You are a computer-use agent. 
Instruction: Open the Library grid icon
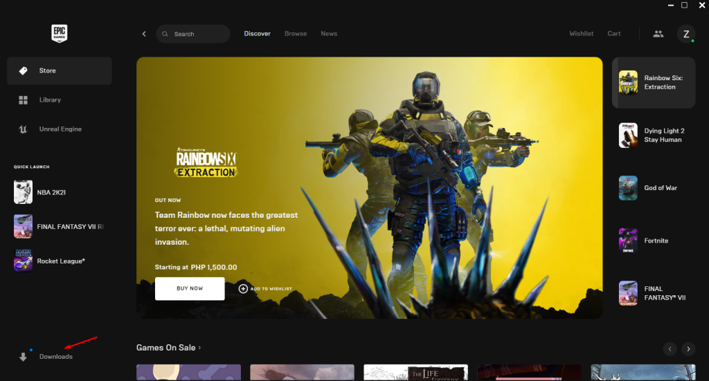click(x=23, y=100)
